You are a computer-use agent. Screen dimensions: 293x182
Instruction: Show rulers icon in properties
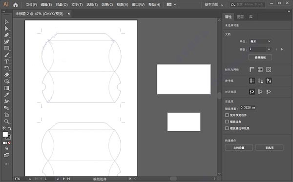(251, 70)
